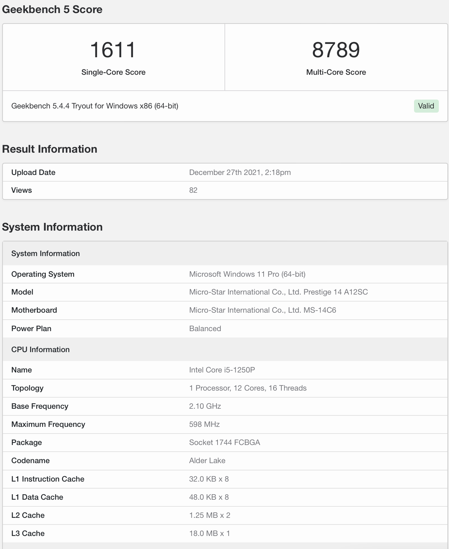Click the Intel Core i5-1250P name
Screen dimensions: 449x549
(x=222, y=370)
